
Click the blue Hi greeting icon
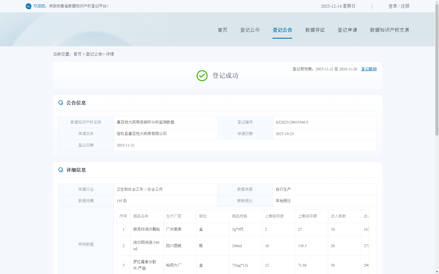[29, 6]
